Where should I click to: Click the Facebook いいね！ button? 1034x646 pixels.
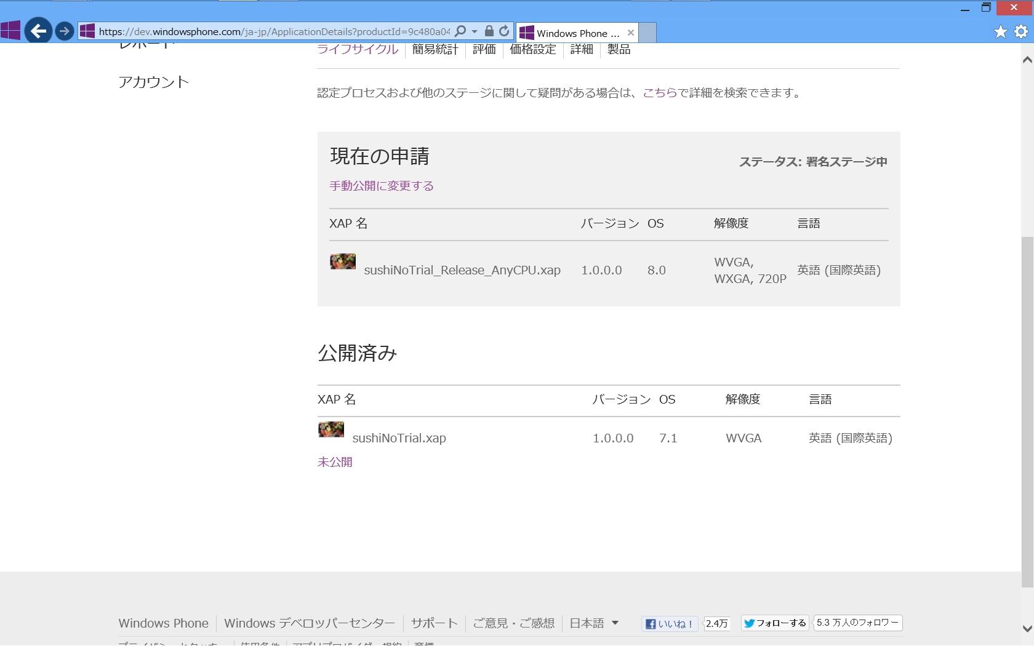tap(670, 624)
